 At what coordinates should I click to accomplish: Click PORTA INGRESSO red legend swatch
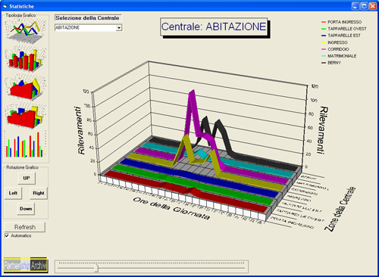pyautogui.click(x=324, y=22)
